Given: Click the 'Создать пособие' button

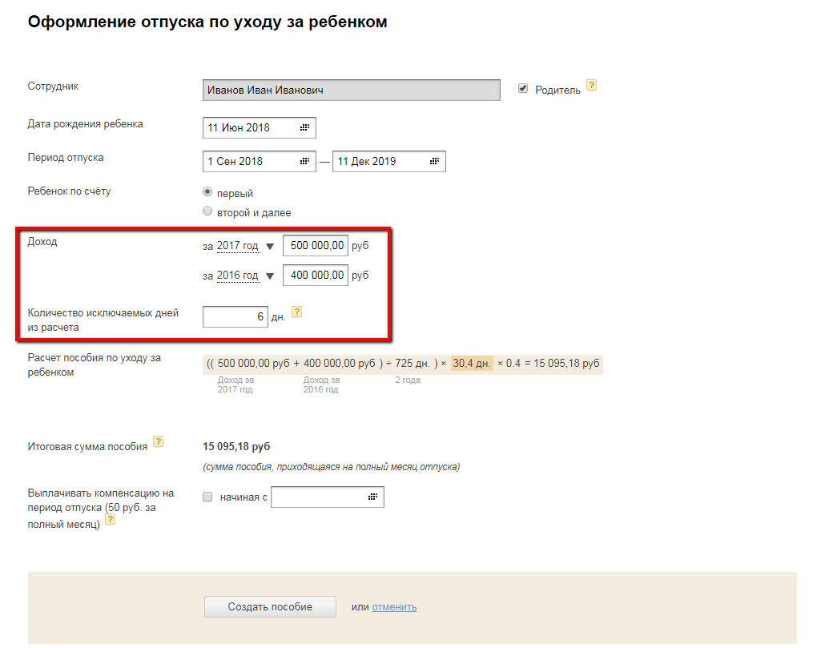Looking at the screenshot, I should coord(270,606).
